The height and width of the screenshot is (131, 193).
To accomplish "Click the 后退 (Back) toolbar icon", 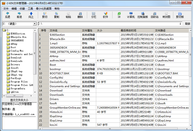I will point(7,15).
